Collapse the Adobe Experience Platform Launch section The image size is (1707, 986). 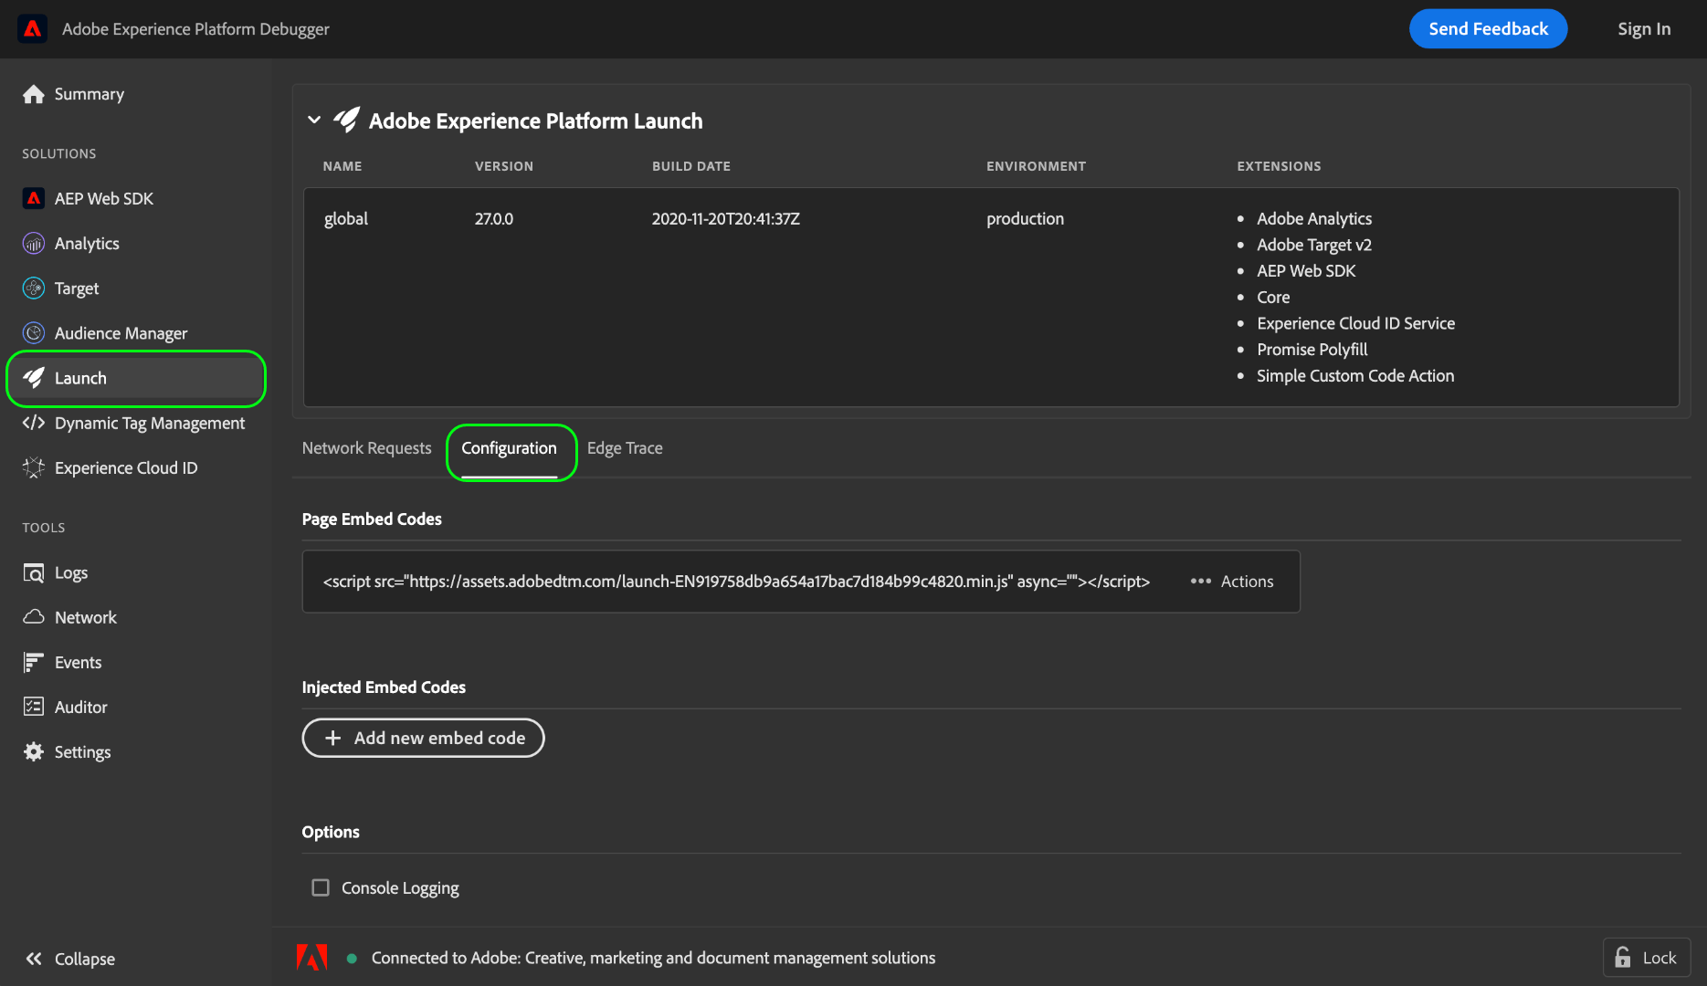tap(314, 121)
